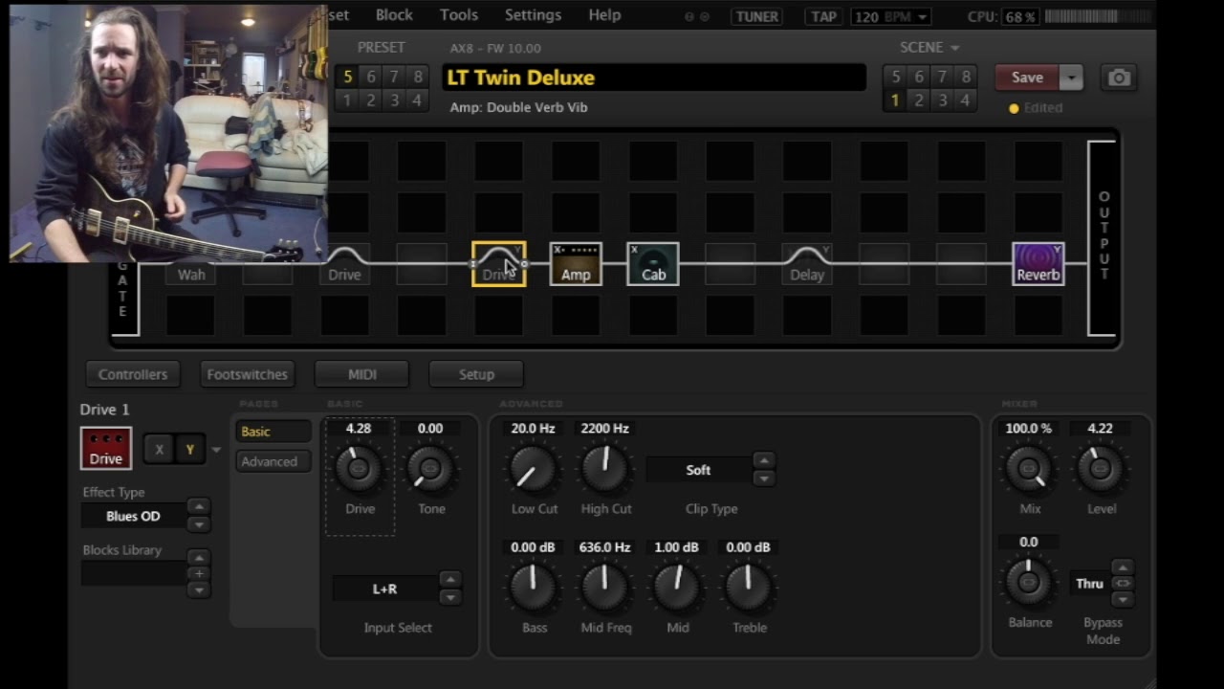Click the High Cut knob
Screen dimensions: 1224x689
pyautogui.click(x=605, y=469)
